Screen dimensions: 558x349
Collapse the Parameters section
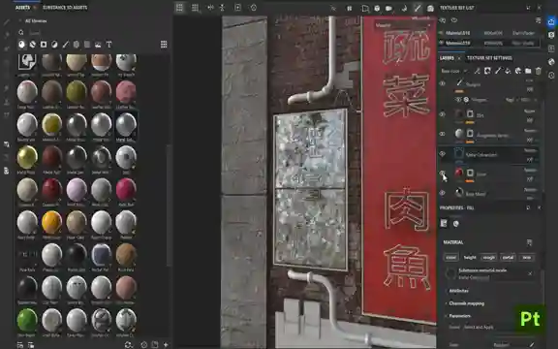458,316
